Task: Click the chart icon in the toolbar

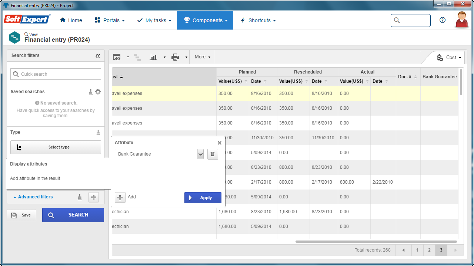Action: pyautogui.click(x=153, y=57)
